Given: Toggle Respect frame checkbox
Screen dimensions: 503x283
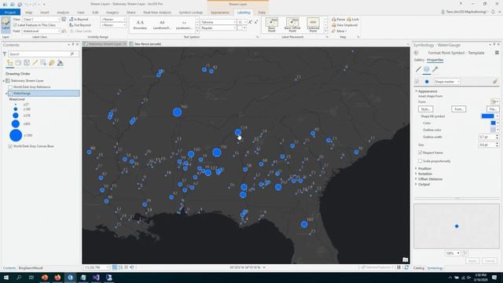Looking at the screenshot, I should click(420, 153).
